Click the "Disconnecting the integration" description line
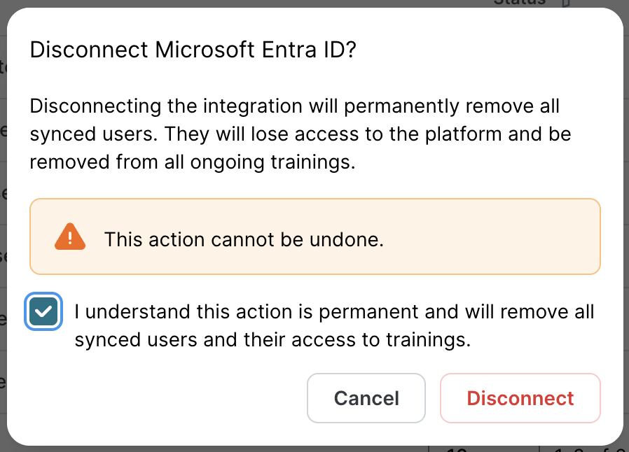Screen dimensions: 629x452 295,108
